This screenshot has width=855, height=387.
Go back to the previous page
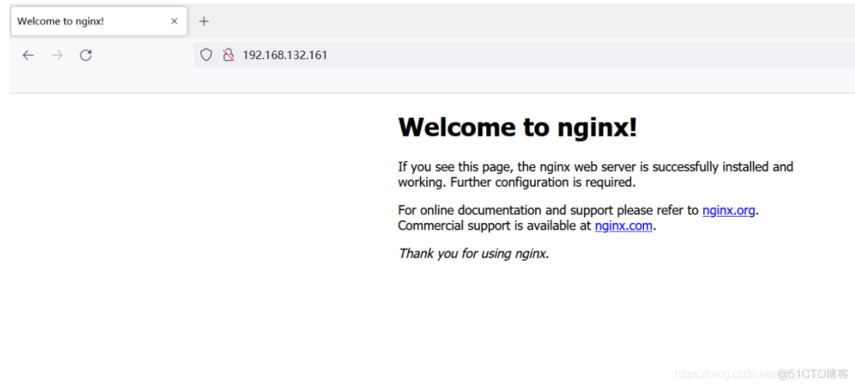click(28, 55)
